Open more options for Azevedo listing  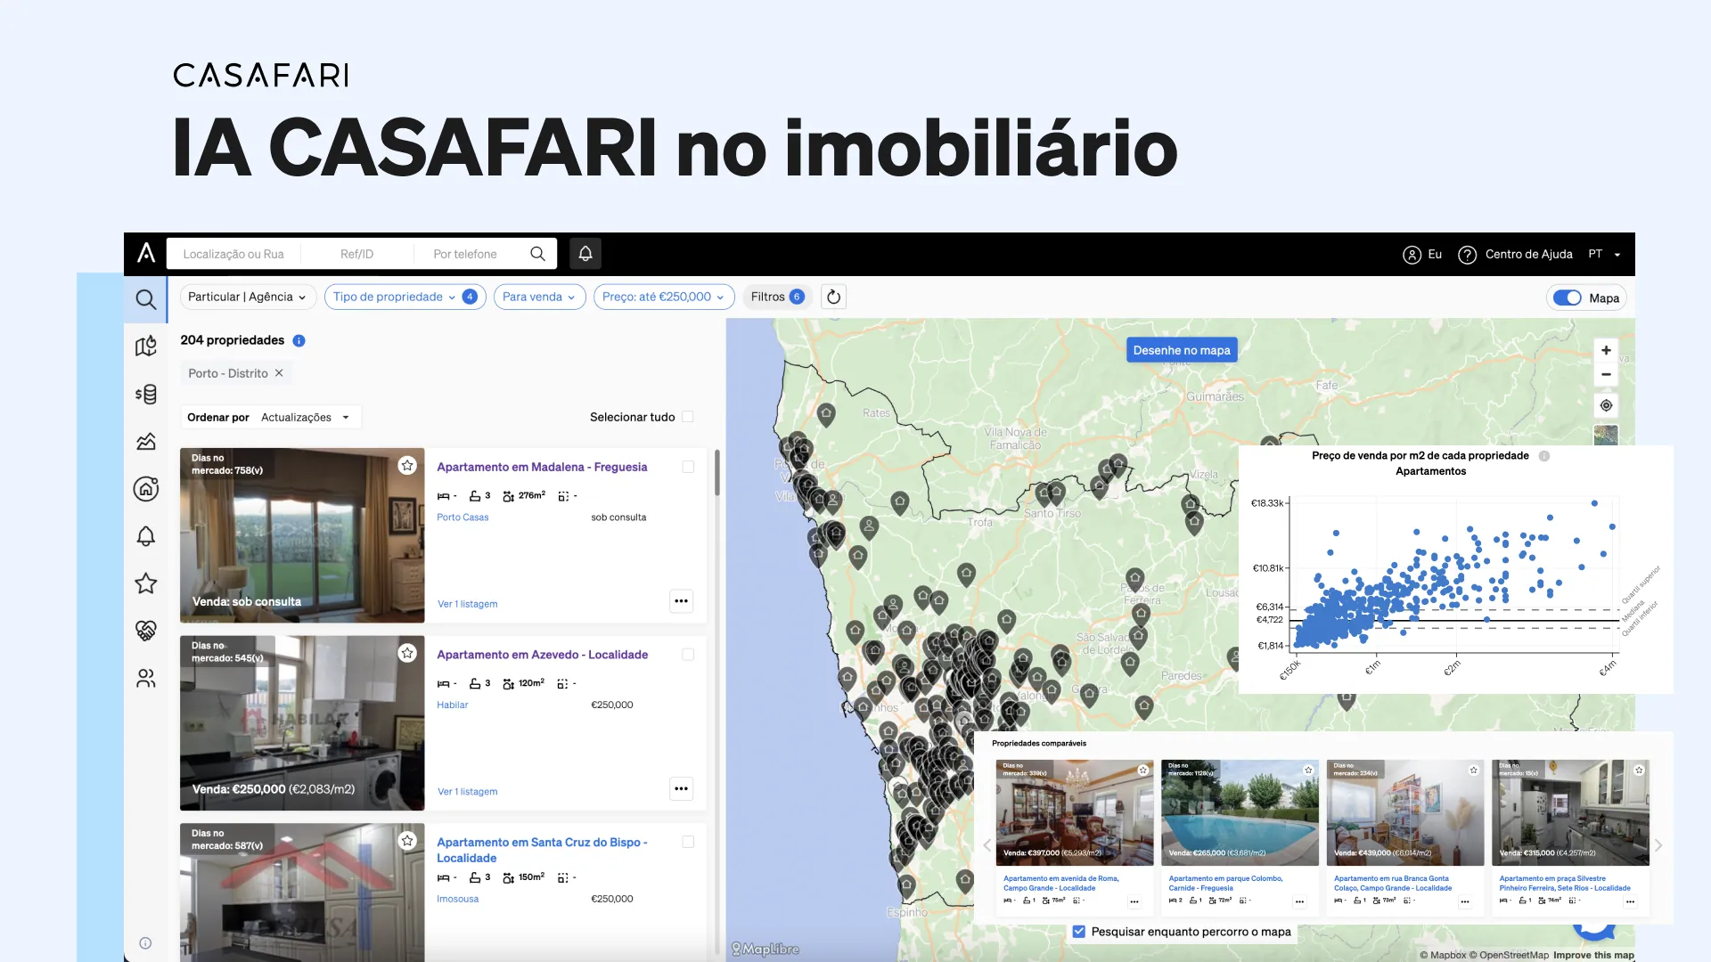click(681, 788)
